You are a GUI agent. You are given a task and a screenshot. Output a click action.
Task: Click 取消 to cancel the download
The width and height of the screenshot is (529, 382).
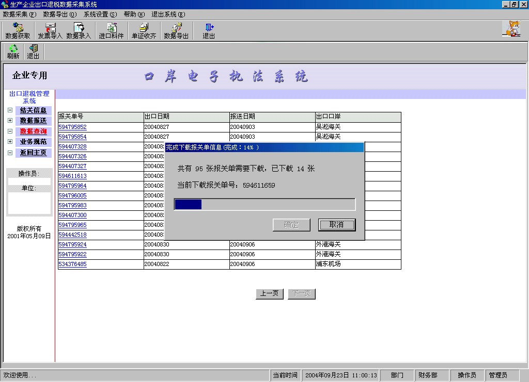[x=336, y=225]
